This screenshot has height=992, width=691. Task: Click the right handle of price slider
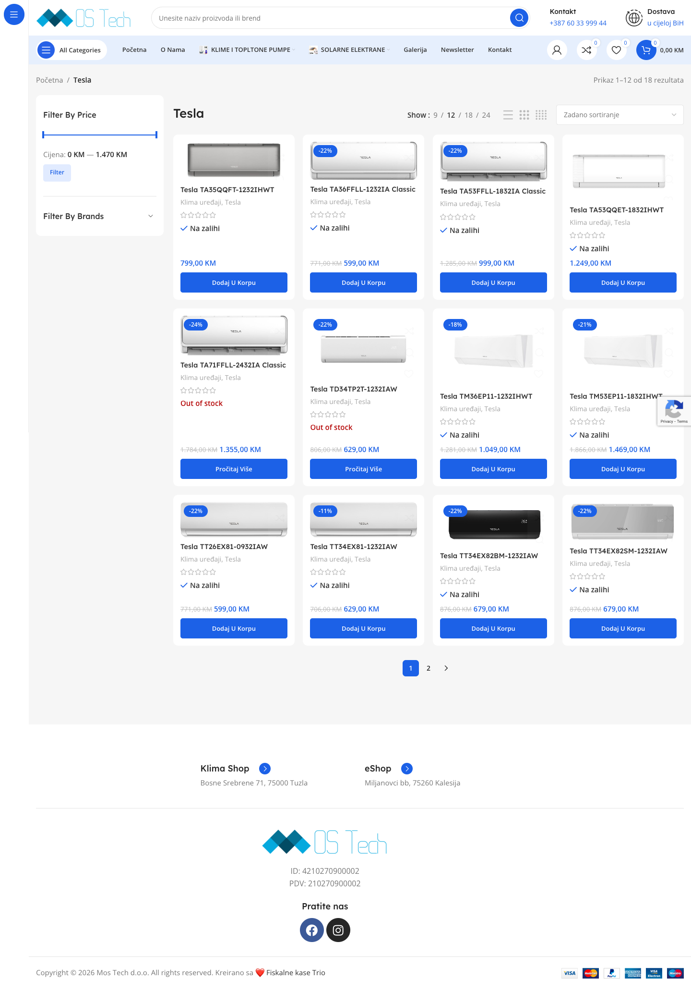tap(156, 135)
